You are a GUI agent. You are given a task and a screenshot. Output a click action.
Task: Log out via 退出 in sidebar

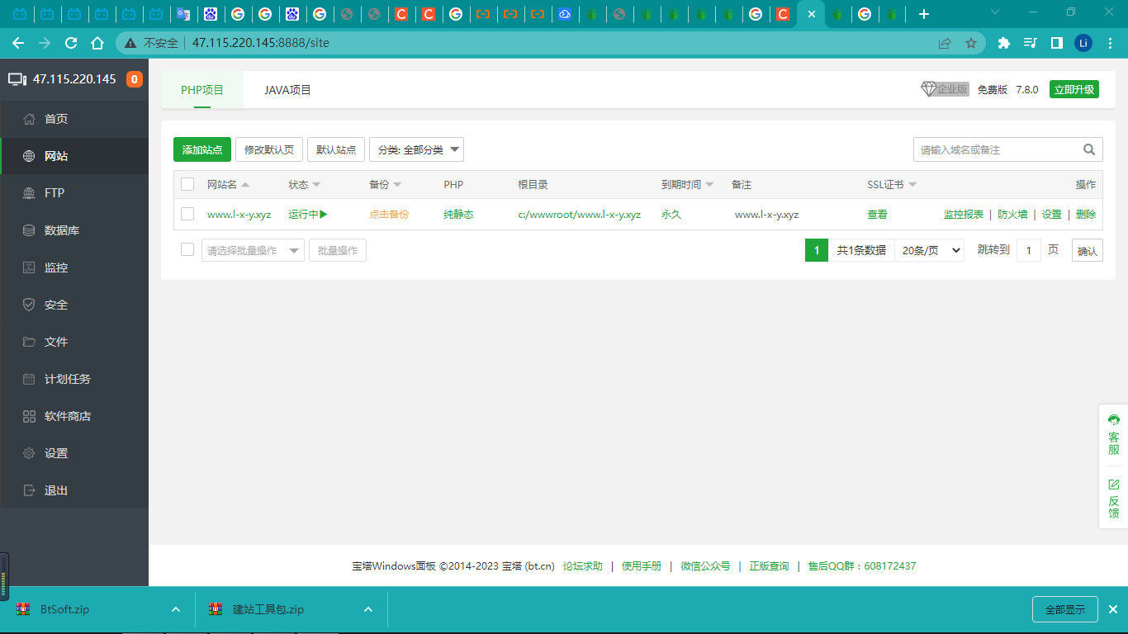pyautogui.click(x=74, y=490)
